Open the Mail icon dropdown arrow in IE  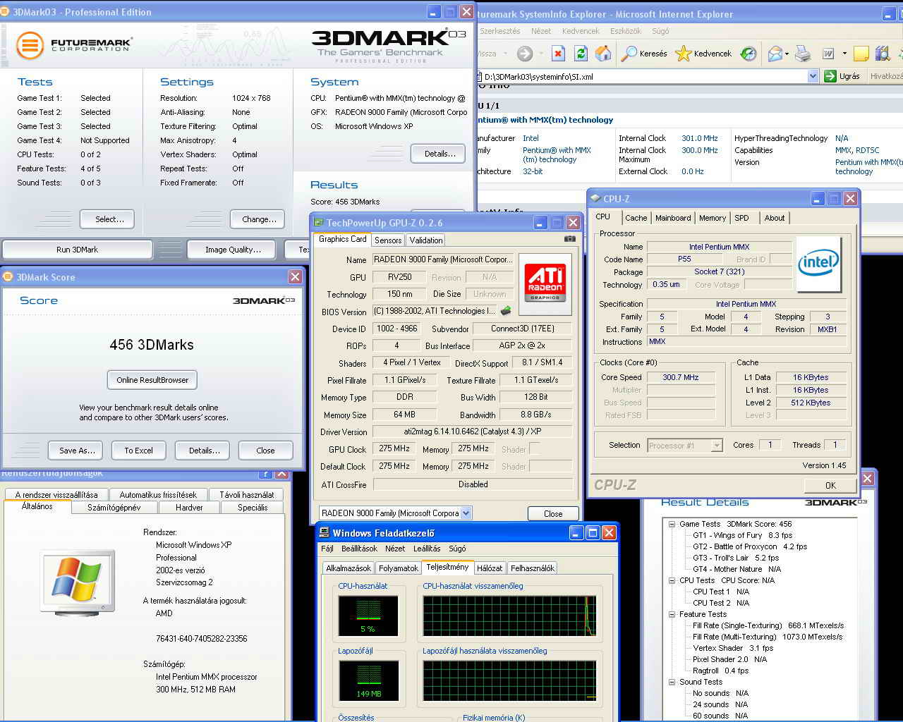tap(787, 54)
